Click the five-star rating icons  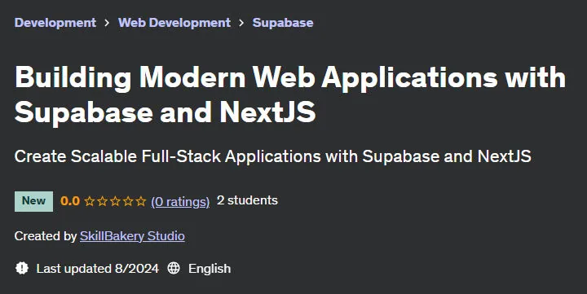pyautogui.click(x=115, y=202)
